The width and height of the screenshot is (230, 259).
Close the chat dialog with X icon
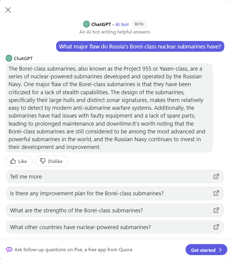tap(8, 10)
